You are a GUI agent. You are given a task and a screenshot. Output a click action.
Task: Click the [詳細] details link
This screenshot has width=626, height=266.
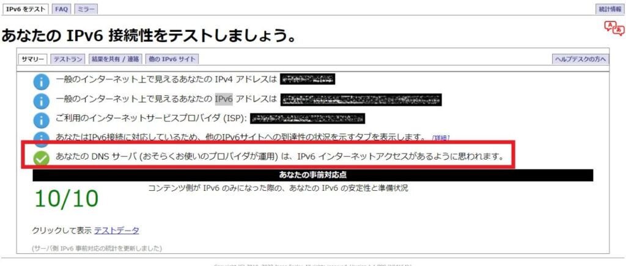pos(440,138)
